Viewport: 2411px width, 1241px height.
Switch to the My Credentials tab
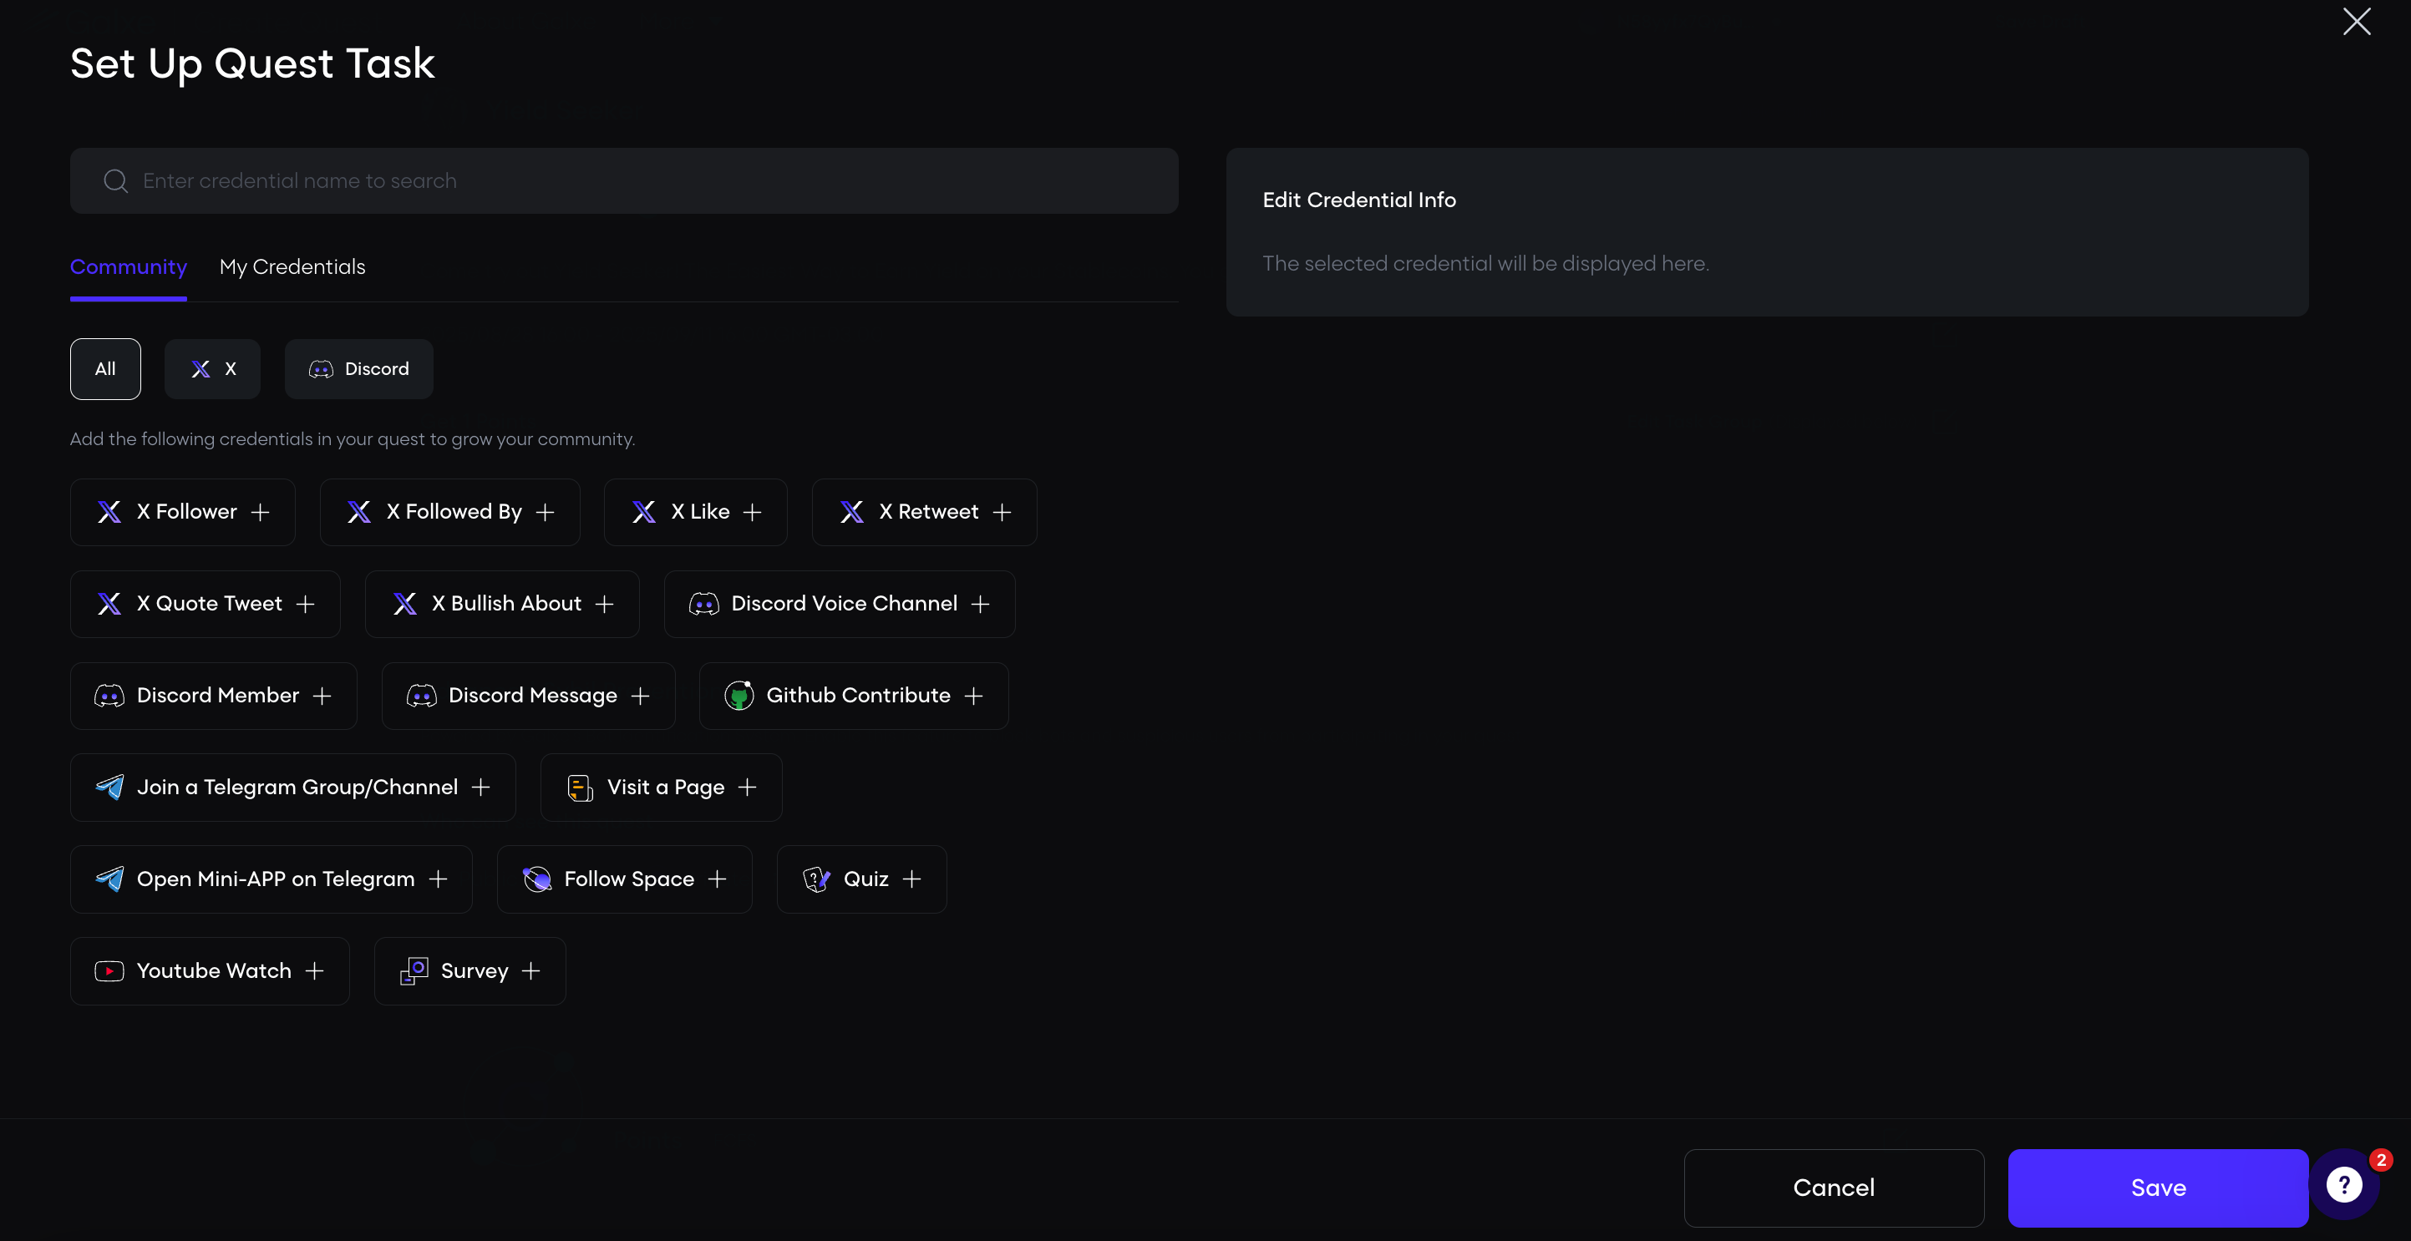pyautogui.click(x=292, y=266)
